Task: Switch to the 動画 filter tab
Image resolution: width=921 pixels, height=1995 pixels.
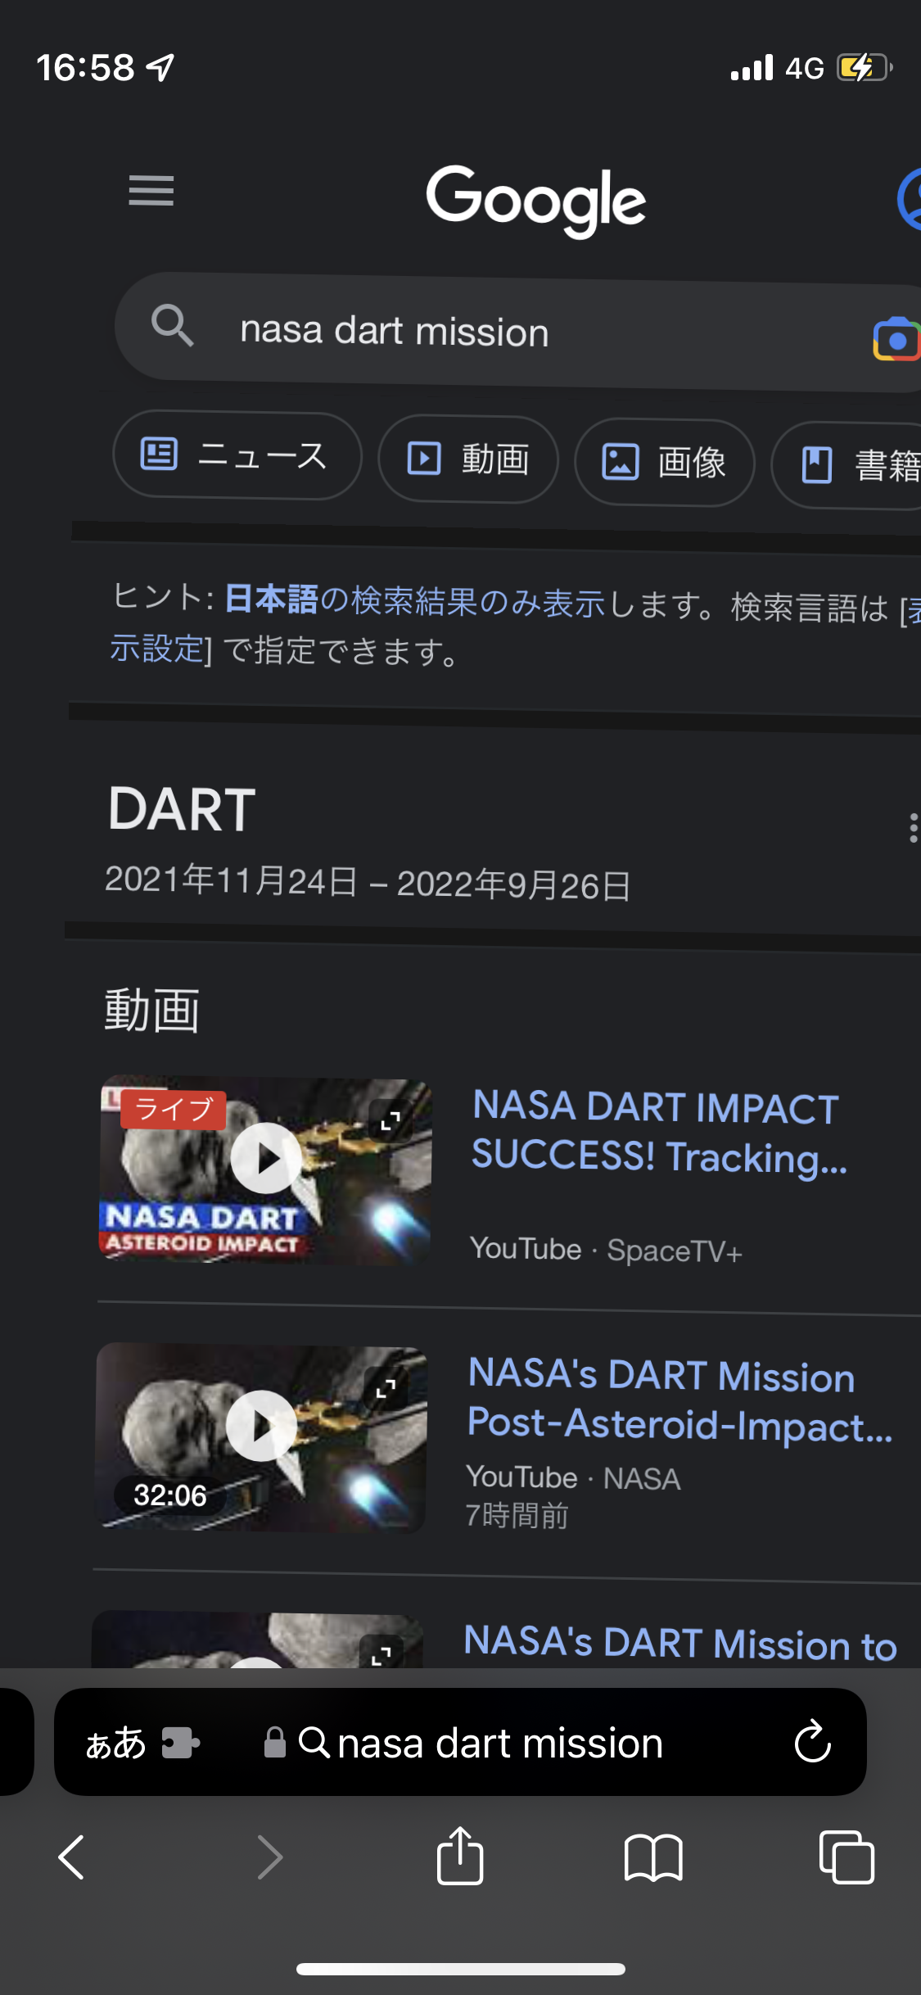Action: coord(468,459)
